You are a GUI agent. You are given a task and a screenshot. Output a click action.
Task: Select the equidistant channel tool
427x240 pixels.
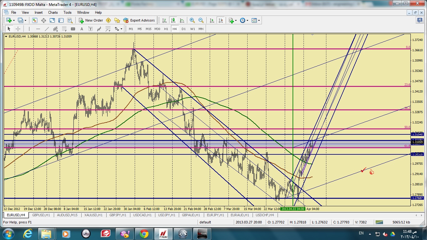click(x=55, y=29)
